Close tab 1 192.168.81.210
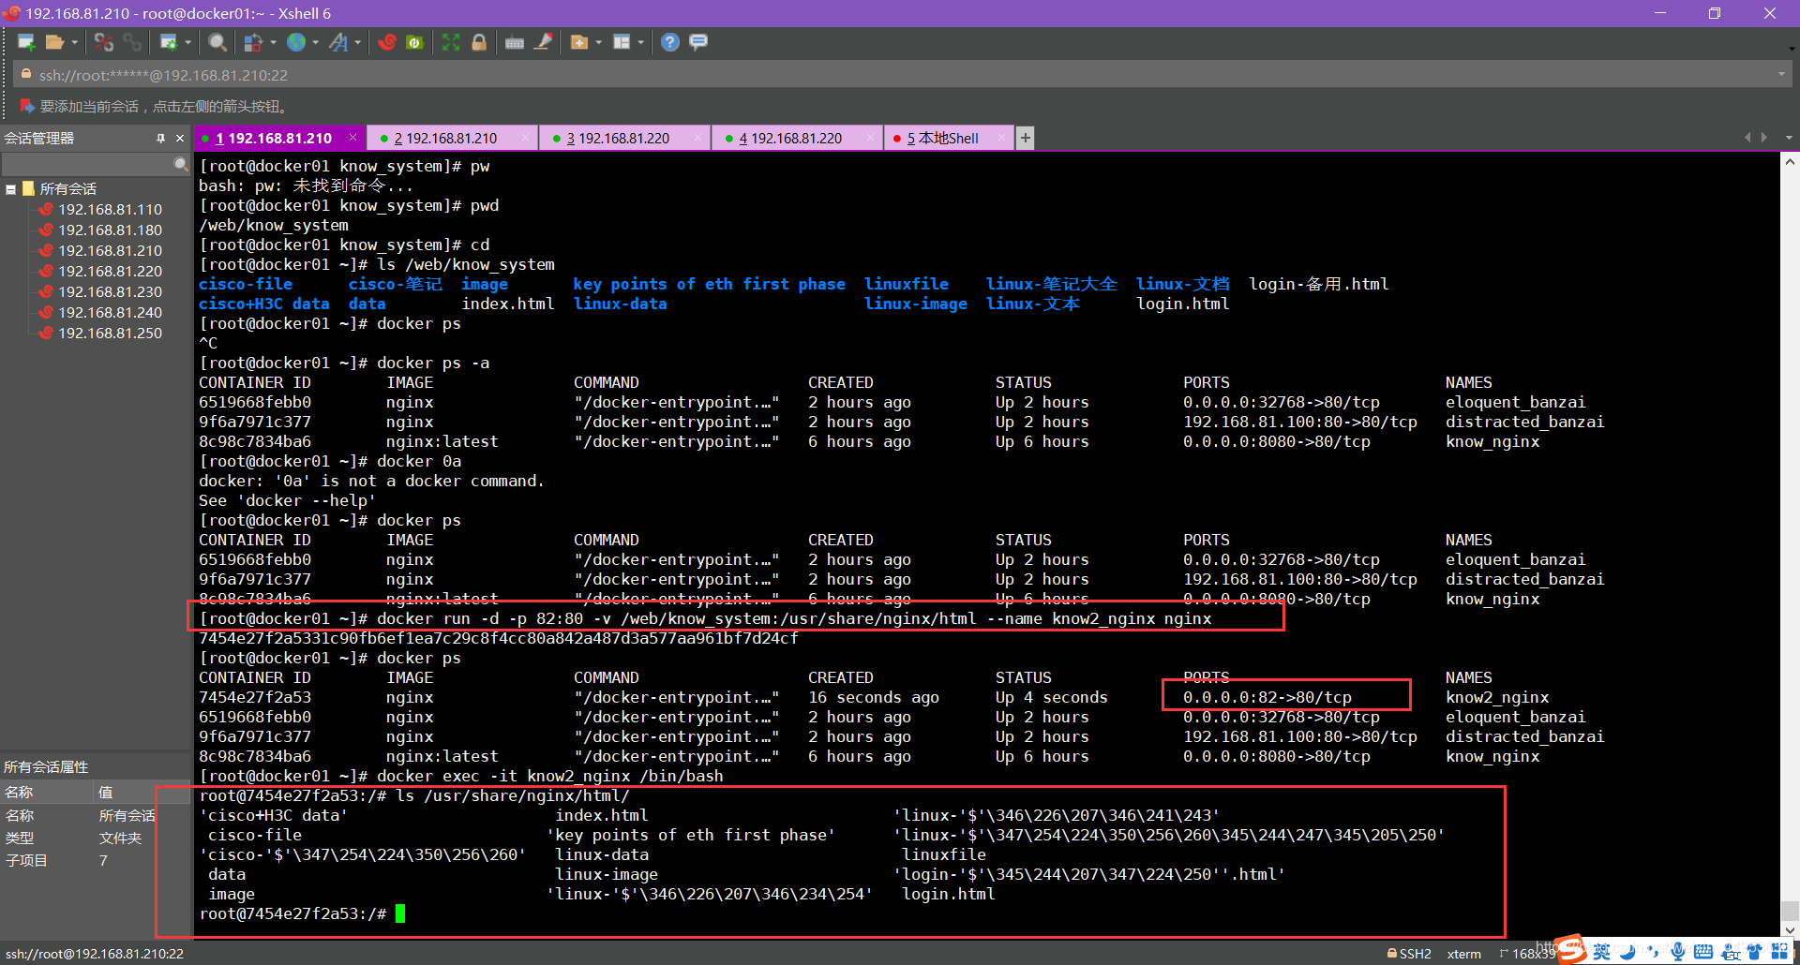 pos(352,138)
